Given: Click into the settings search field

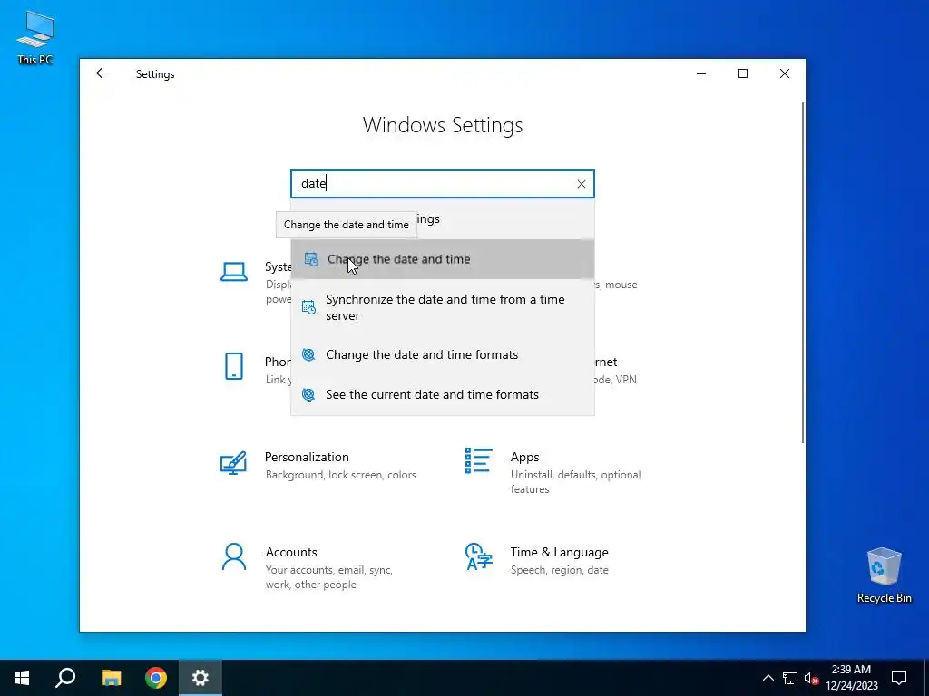Looking at the screenshot, I should pyautogui.click(x=442, y=184).
